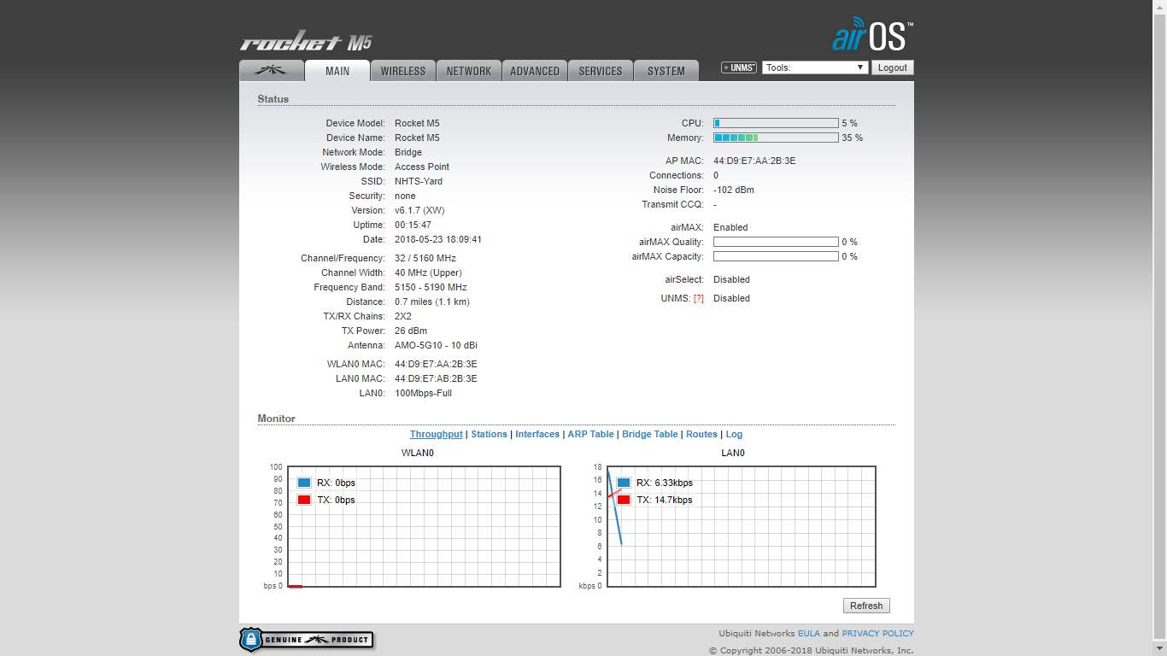This screenshot has width=1167, height=656.
Task: Click the Genuine Product badge
Action: coord(306,639)
